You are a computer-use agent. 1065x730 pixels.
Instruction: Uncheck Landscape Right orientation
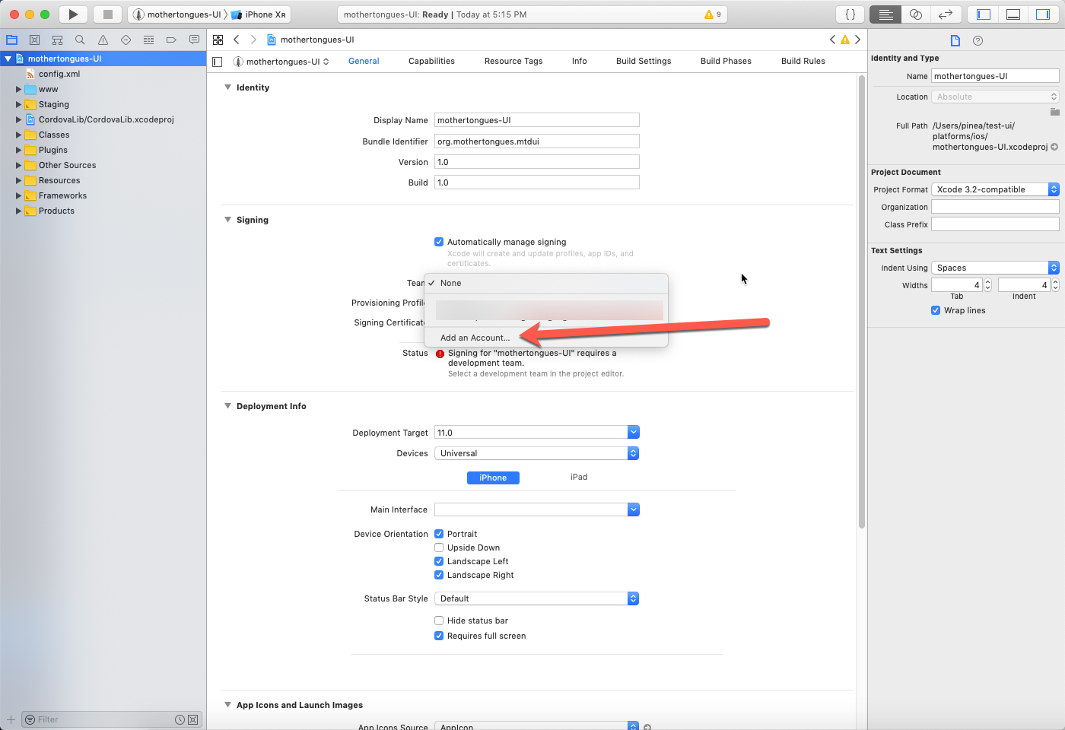[439, 575]
